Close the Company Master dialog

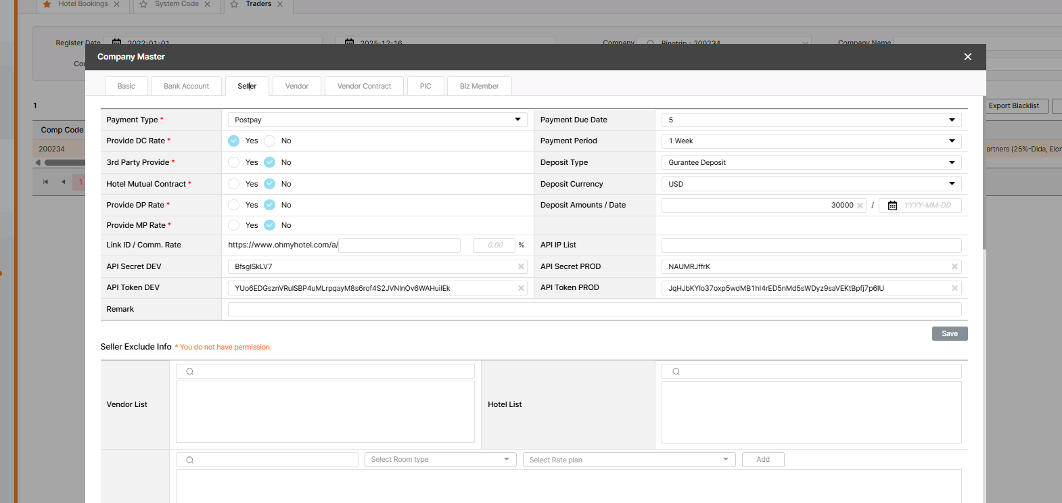(x=967, y=57)
